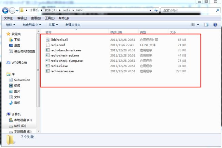222x148 pixels.
Task: Open the 视频 library
Action: click(17, 86)
